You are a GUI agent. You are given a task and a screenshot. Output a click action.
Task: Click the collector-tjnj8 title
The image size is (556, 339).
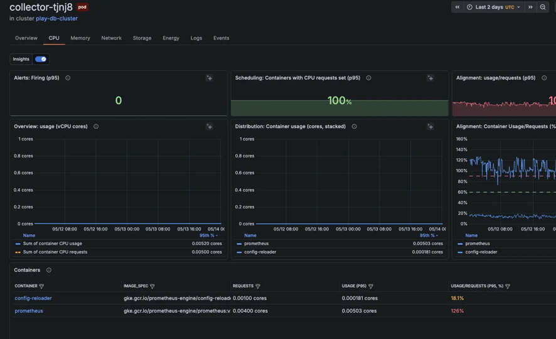click(x=41, y=7)
